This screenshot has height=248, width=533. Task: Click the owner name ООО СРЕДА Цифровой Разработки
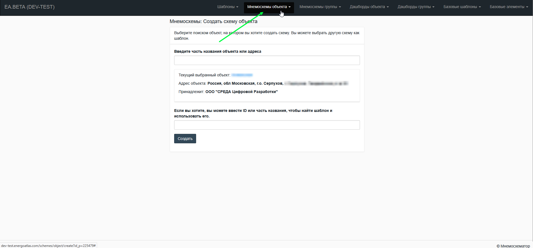point(241,92)
